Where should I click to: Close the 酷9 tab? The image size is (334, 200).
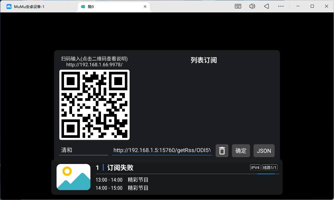[x=145, y=7]
